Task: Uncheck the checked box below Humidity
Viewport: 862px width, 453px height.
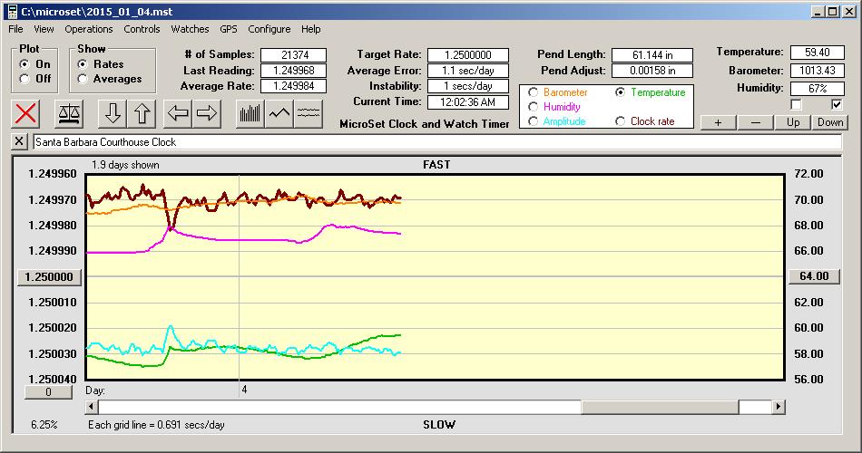Action: click(x=838, y=104)
